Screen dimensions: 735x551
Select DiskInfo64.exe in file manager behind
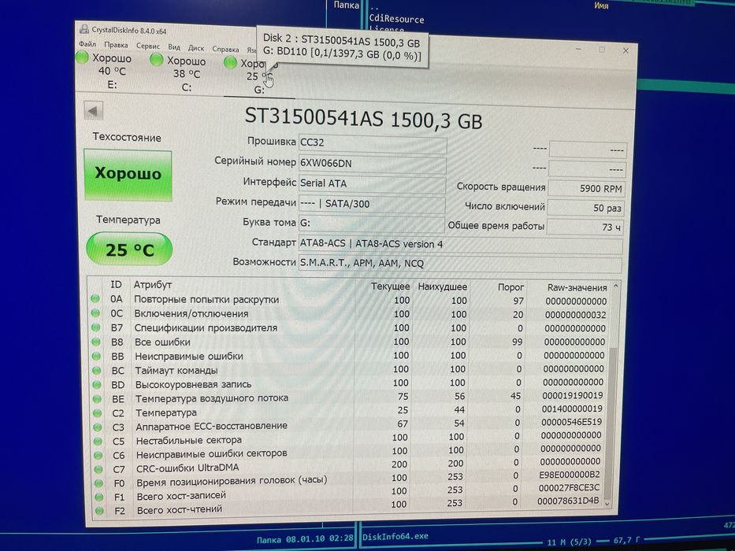tap(395, 536)
